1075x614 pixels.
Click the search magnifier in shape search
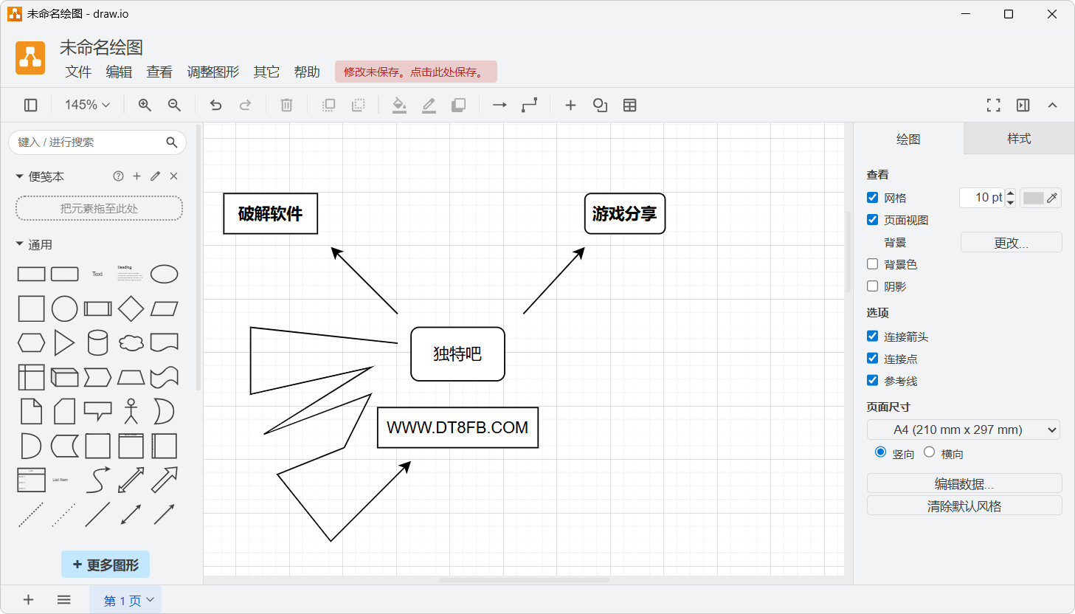171,142
